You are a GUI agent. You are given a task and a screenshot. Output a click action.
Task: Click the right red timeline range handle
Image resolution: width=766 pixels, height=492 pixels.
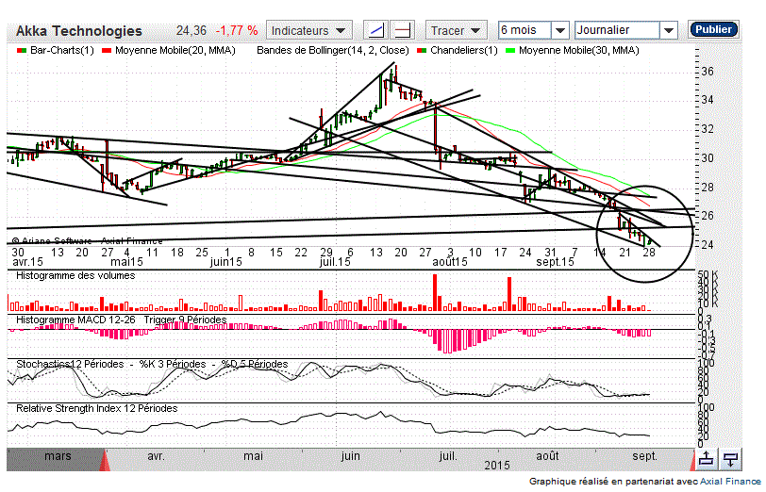(692, 460)
